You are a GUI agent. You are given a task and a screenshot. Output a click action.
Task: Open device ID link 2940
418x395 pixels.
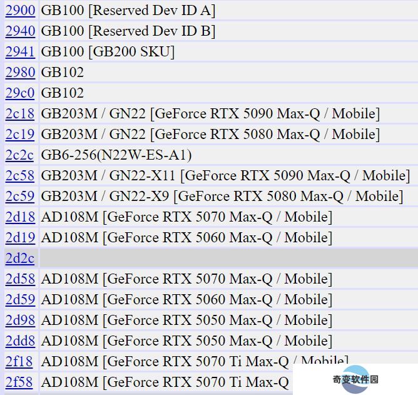coord(20,31)
